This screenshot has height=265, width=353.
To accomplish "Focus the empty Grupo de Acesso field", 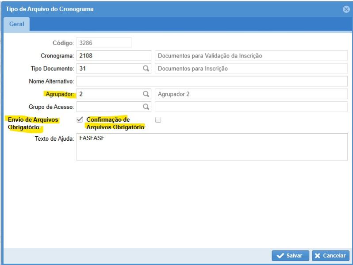I will [x=108, y=107].
